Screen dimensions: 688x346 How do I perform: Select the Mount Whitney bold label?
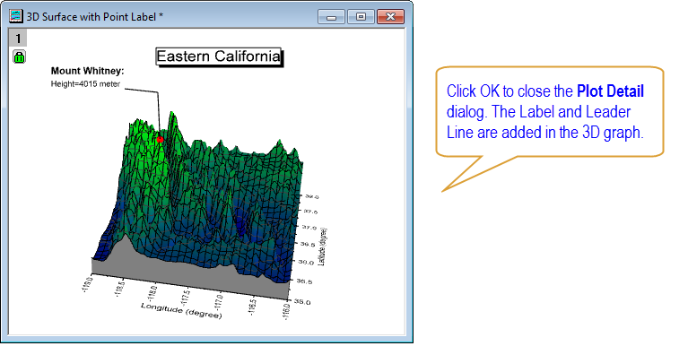[x=87, y=71]
